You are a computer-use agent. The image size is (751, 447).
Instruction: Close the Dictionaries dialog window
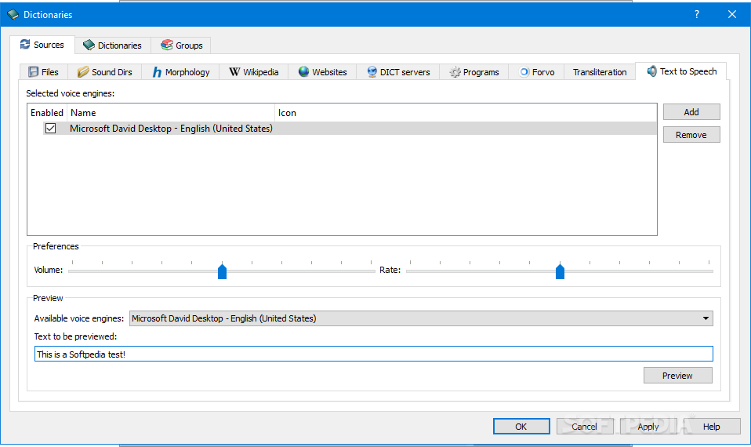pos(732,14)
